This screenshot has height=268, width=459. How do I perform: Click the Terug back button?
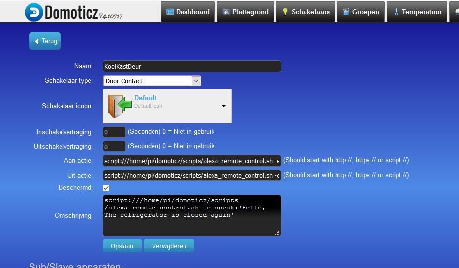[x=45, y=41]
